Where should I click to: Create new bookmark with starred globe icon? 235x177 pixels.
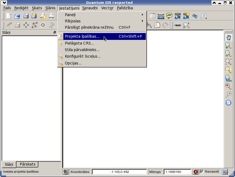click(186, 16)
